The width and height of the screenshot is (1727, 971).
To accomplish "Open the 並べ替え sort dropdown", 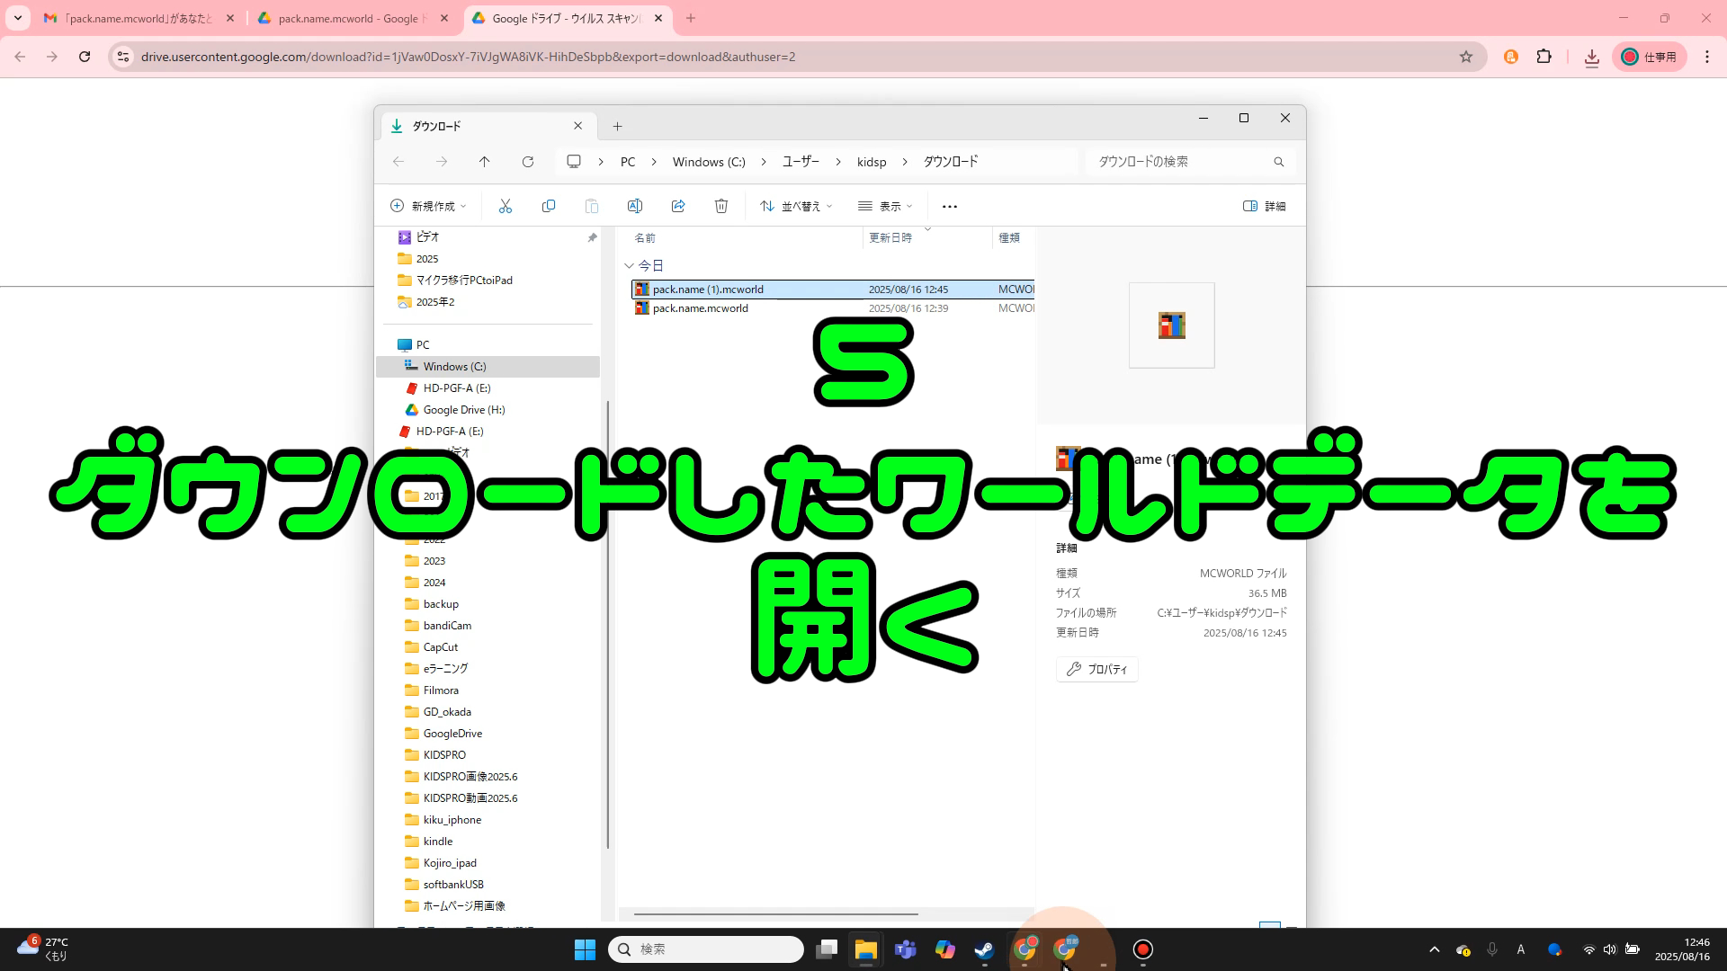I will click(x=795, y=206).
